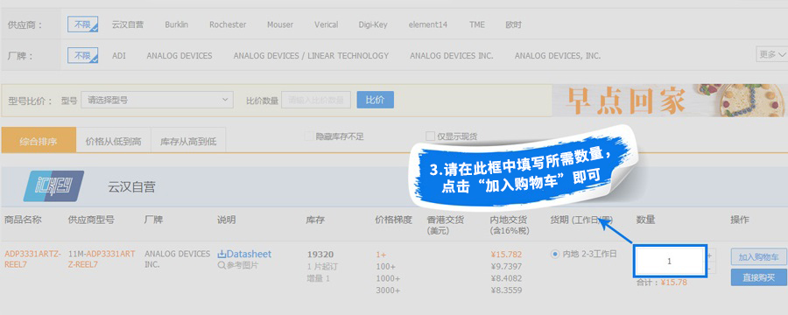Open product ADP3331ARTZ-REEL7 link

tap(32, 259)
